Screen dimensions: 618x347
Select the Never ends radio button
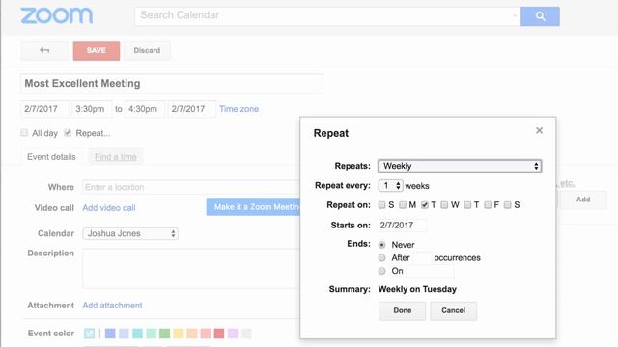[x=381, y=245]
